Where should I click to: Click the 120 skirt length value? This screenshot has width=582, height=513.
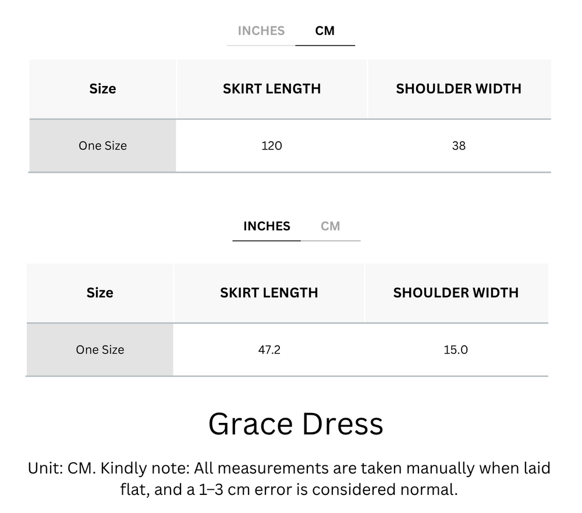[x=272, y=145]
